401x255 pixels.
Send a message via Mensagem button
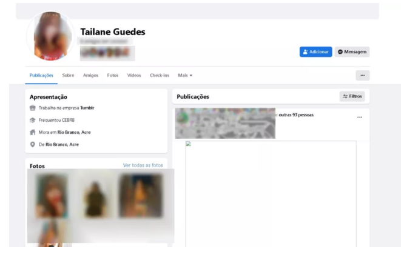352,52
